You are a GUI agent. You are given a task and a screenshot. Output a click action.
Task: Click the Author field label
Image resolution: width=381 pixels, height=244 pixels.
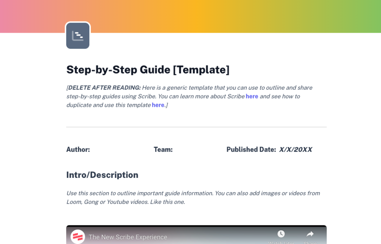[x=78, y=150]
